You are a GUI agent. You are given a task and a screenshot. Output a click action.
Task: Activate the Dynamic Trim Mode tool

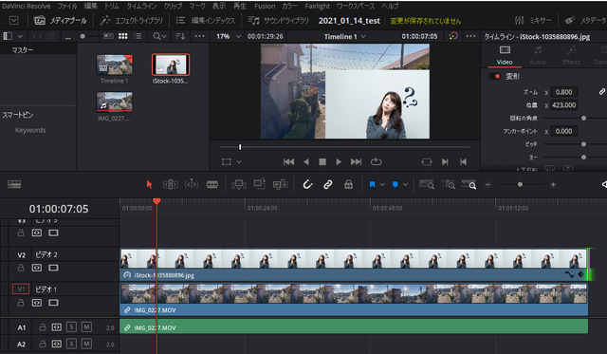(192, 185)
